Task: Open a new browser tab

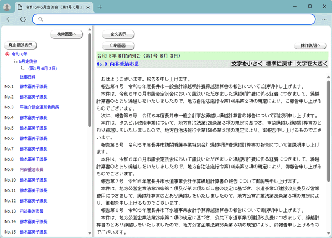Action: [100, 7]
